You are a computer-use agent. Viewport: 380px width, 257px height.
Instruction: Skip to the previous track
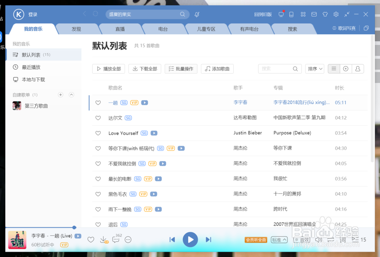pos(172,240)
